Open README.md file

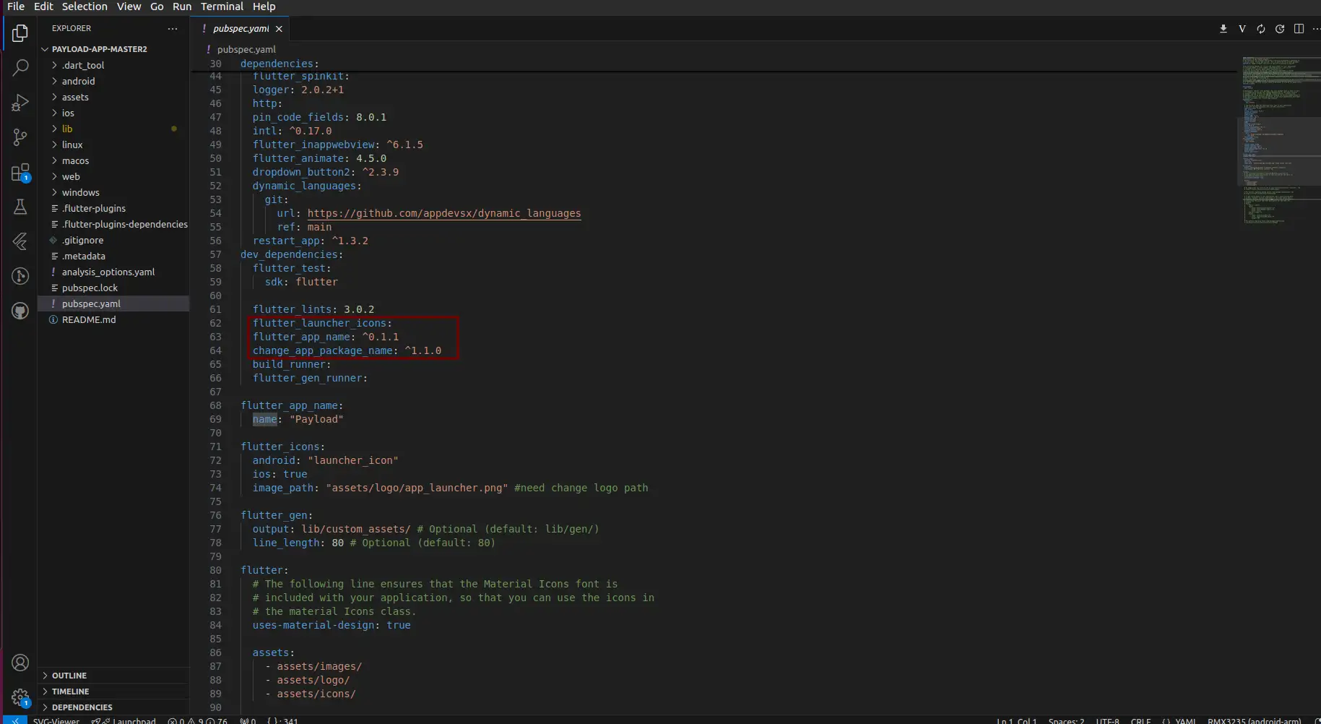tap(113, 319)
